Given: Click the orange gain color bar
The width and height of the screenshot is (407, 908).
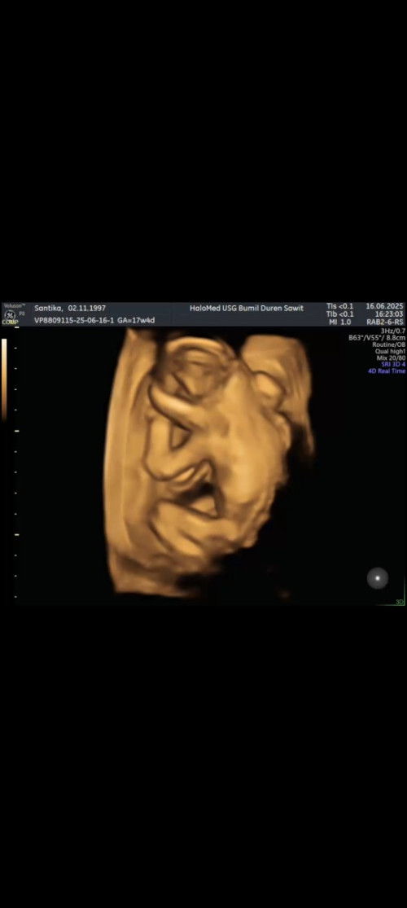Looking at the screenshot, I should click(x=5, y=379).
